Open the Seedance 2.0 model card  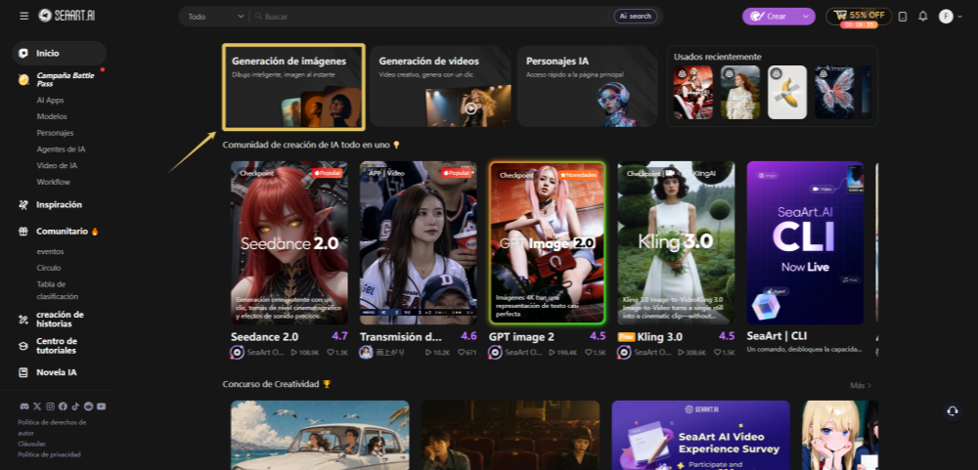[289, 242]
